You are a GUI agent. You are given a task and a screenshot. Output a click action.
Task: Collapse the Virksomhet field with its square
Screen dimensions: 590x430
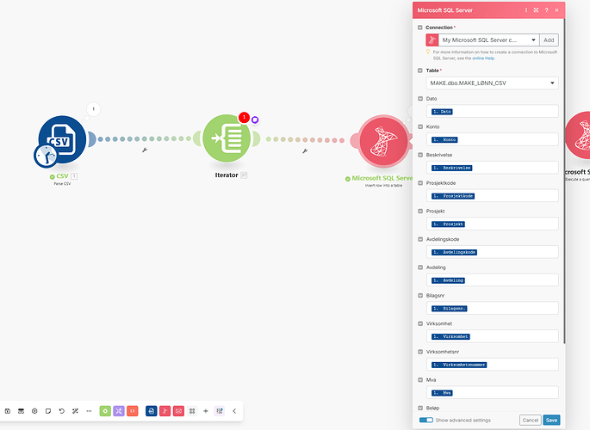[x=420, y=323]
